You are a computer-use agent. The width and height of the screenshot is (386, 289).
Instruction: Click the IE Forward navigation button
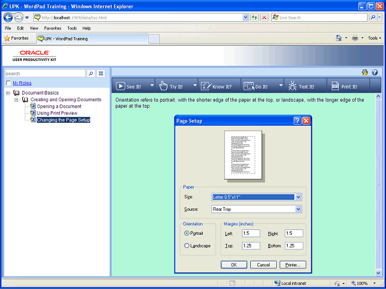[19, 17]
